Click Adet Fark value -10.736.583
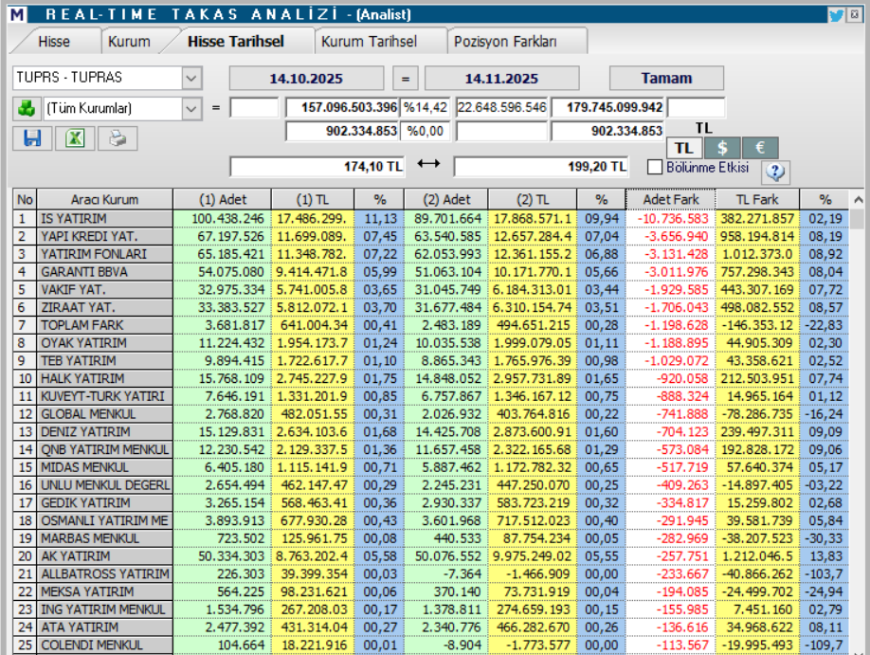 point(673,219)
